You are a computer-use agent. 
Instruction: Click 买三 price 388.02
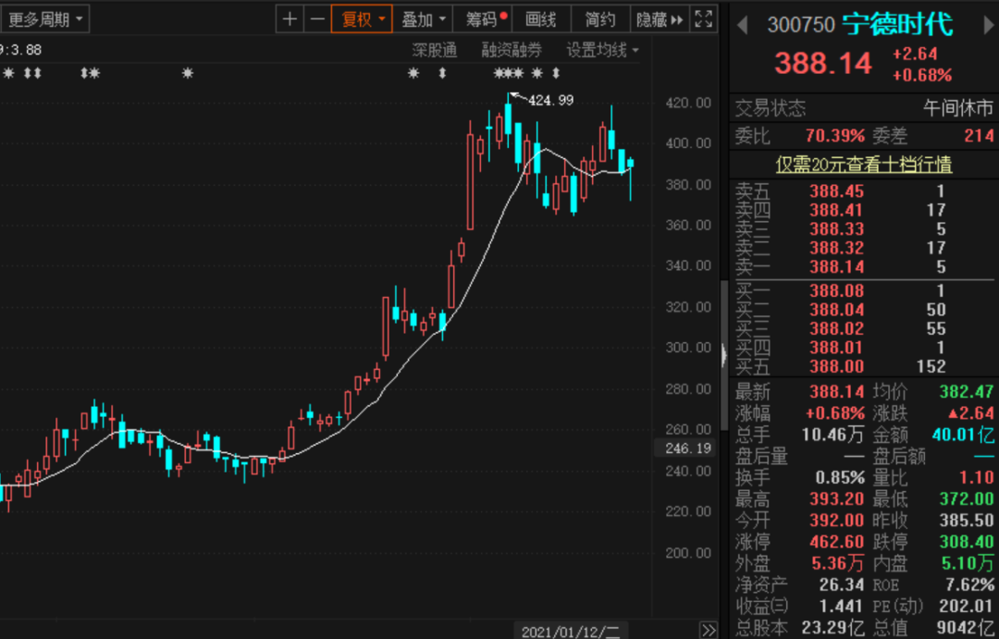pos(836,328)
